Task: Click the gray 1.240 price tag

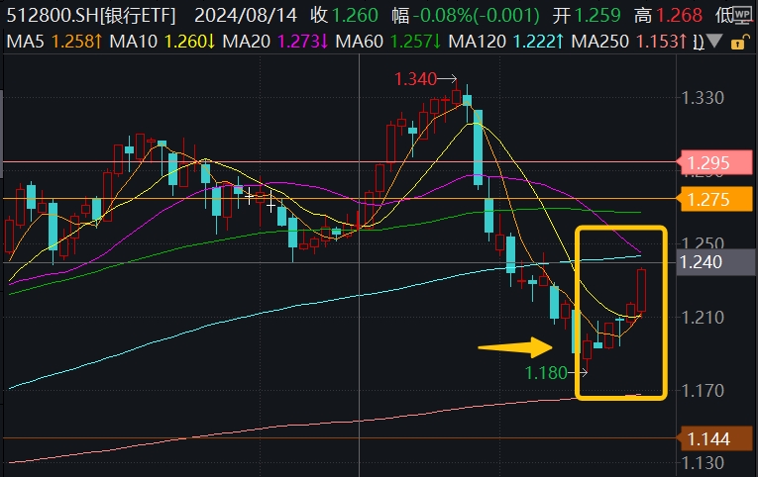Action: 706,261
